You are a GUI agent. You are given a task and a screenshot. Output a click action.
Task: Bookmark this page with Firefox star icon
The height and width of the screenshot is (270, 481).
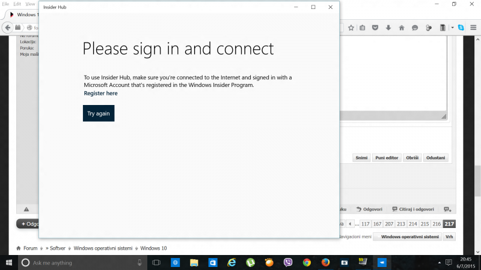pyautogui.click(x=351, y=28)
